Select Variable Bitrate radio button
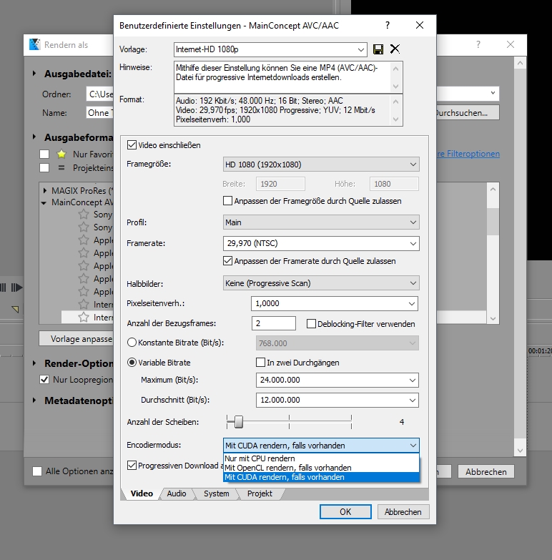 pos(132,362)
